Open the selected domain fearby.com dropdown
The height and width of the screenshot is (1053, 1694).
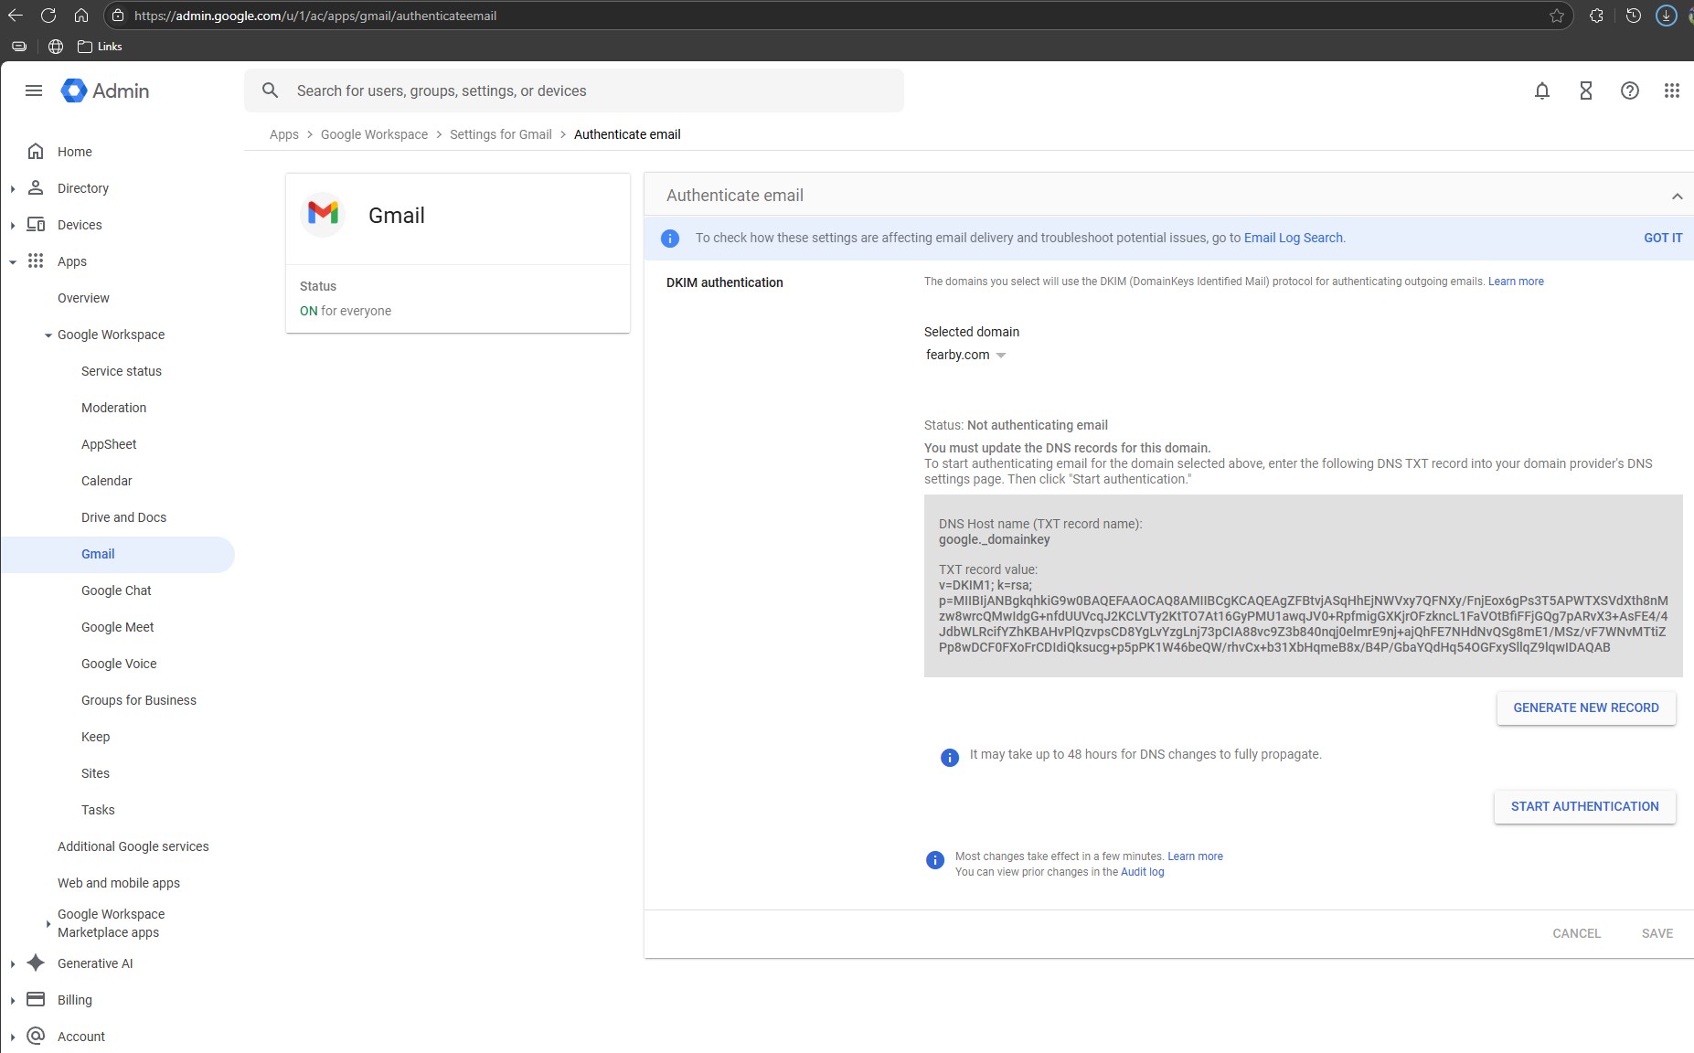965,355
